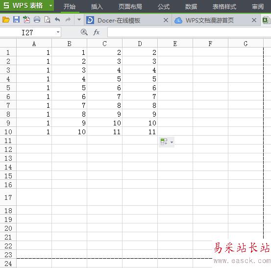This screenshot has width=271, height=268.
Task: Select row 10 header
Action: (x=8, y=132)
